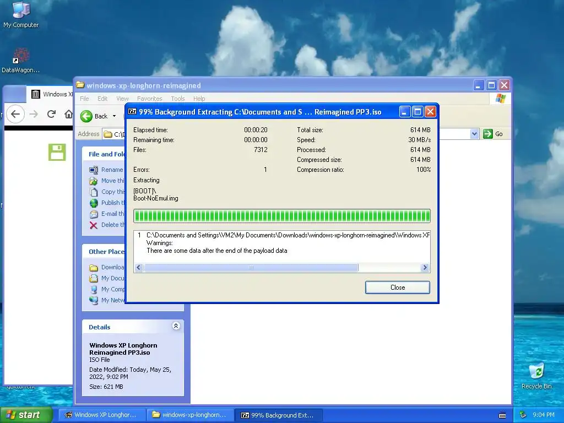Click the 7-Zip icon in extraction dialog title bar
The height and width of the screenshot is (423, 564).
pos(132,112)
